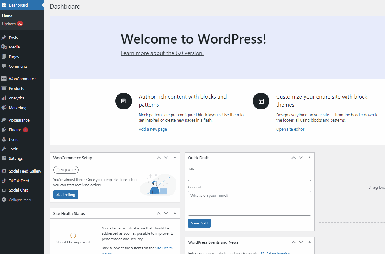Click the WooCommerce Setup illustration
The image size is (385, 254).
coord(158,184)
